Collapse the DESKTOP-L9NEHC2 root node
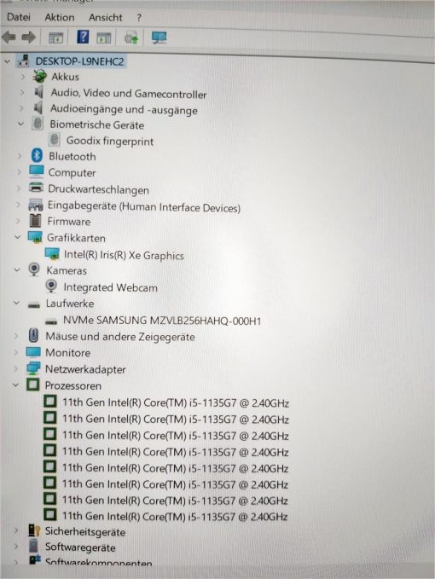The width and height of the screenshot is (435, 579). click(x=7, y=61)
